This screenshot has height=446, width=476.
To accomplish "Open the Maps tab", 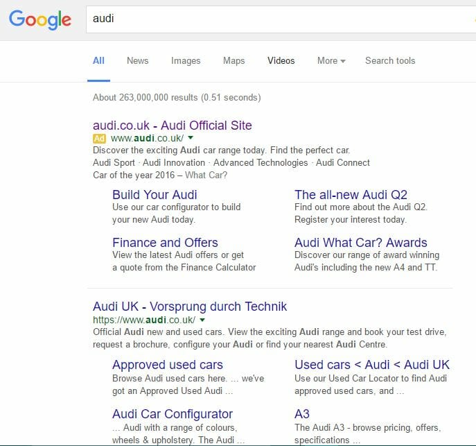I will click(x=233, y=61).
